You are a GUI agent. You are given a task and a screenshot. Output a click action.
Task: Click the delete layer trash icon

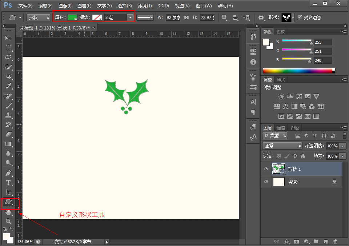[x=335, y=241]
